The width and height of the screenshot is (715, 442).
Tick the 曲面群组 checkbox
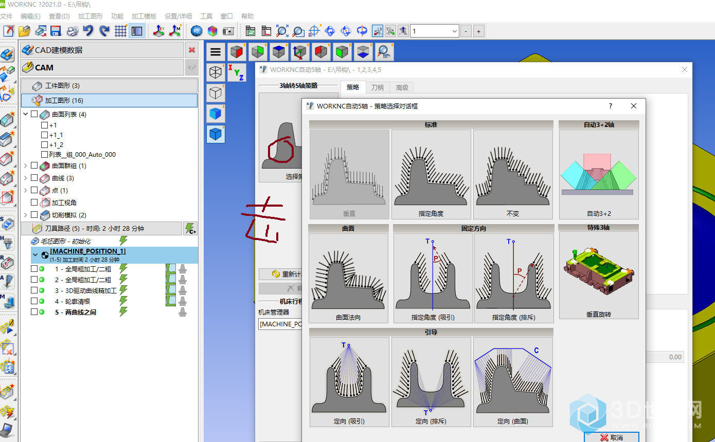pos(34,165)
